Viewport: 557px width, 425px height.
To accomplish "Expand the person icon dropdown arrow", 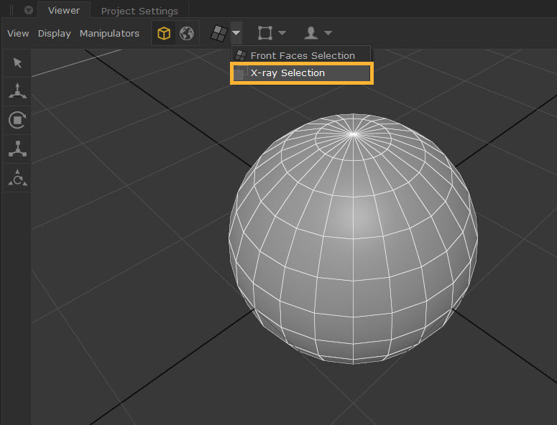I will point(328,33).
